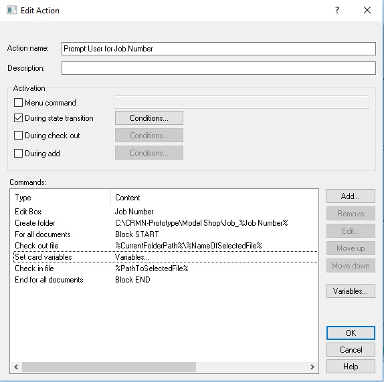
Task: Enable During check out checkbox
Action: coord(18,136)
